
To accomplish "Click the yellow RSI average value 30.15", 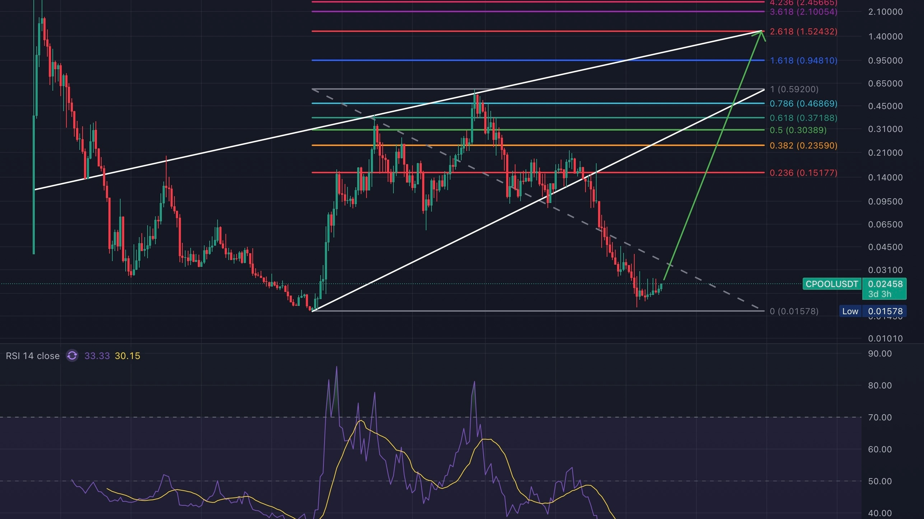I will tap(127, 356).
